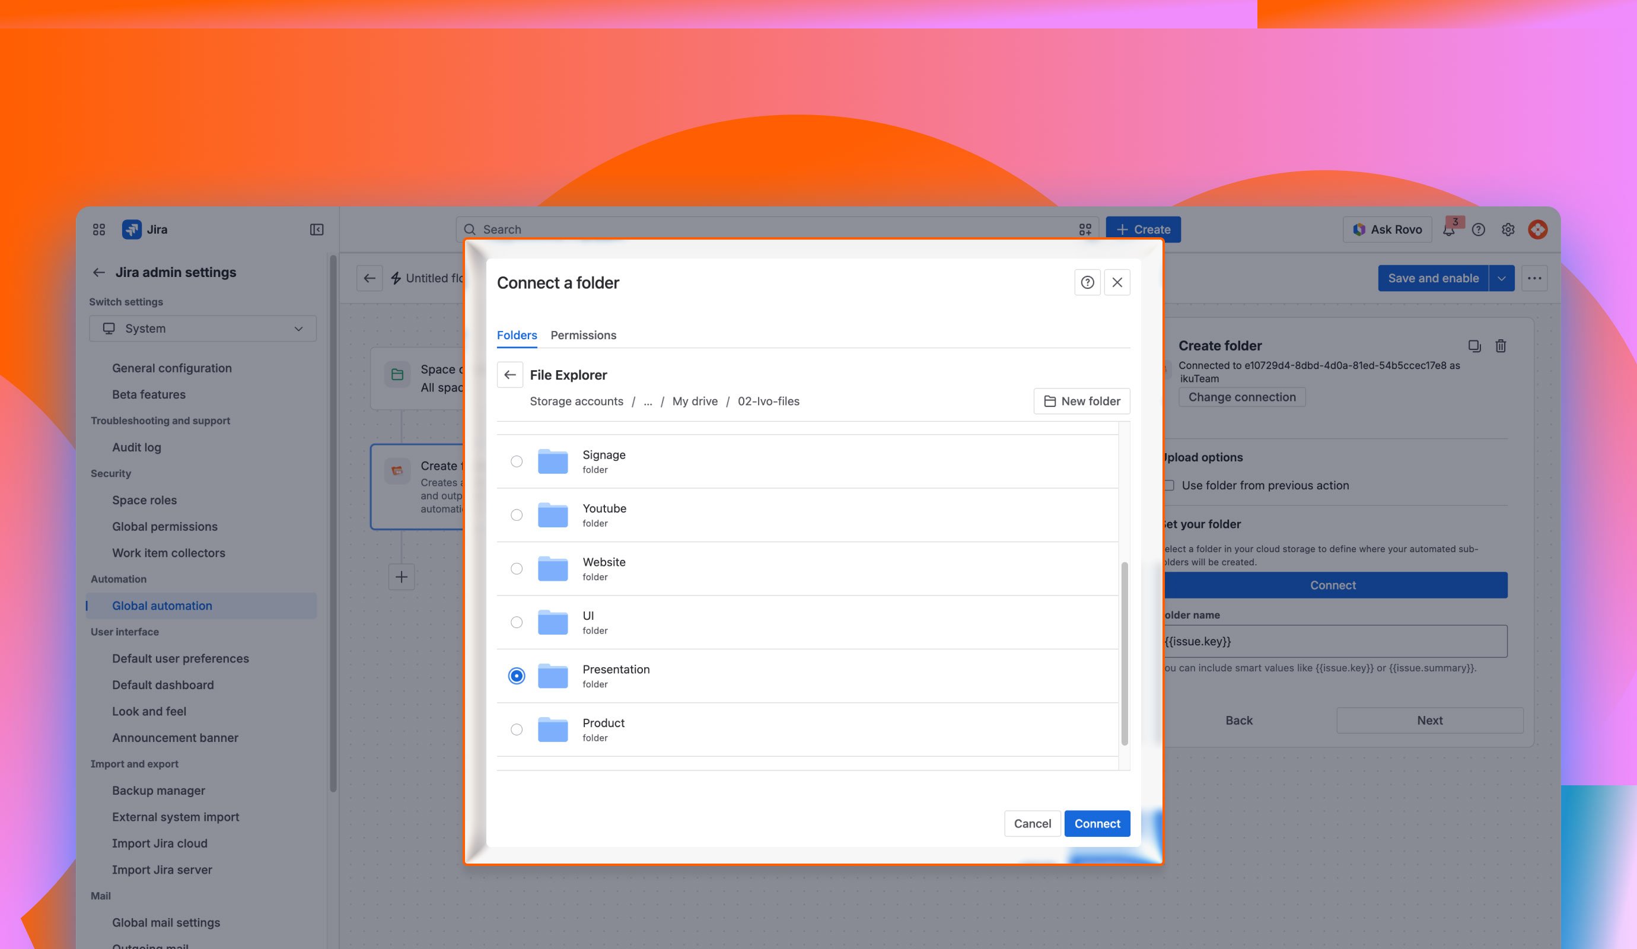
Task: Click the Website folder icon
Action: pos(553,568)
